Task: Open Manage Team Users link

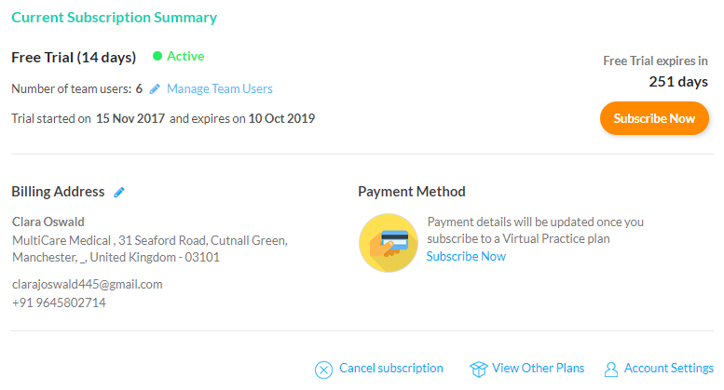Action: click(219, 88)
